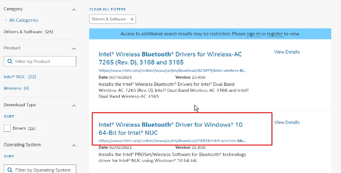341x173 pixels.
Task: Remove the Drivers & Software filter chip
Action: pos(132,19)
